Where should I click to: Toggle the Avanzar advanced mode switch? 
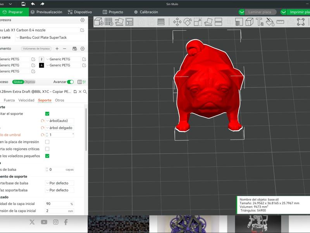point(70,82)
